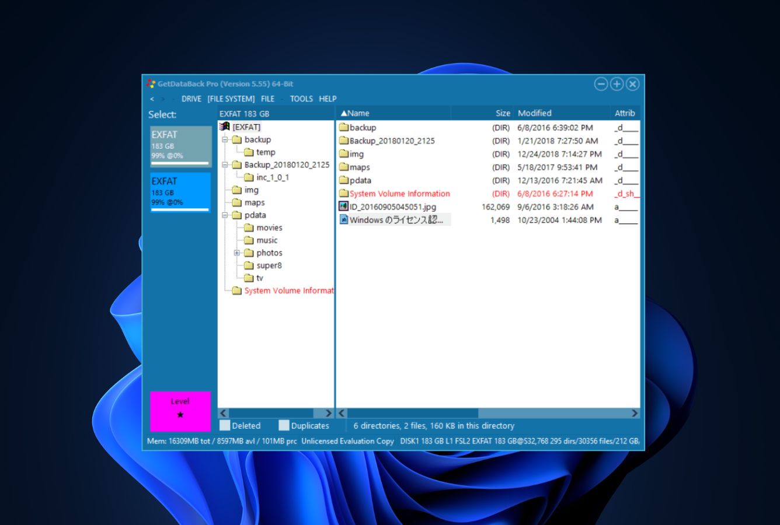Click the file size value "1,498"
This screenshot has width=780, height=525.
[x=500, y=220]
